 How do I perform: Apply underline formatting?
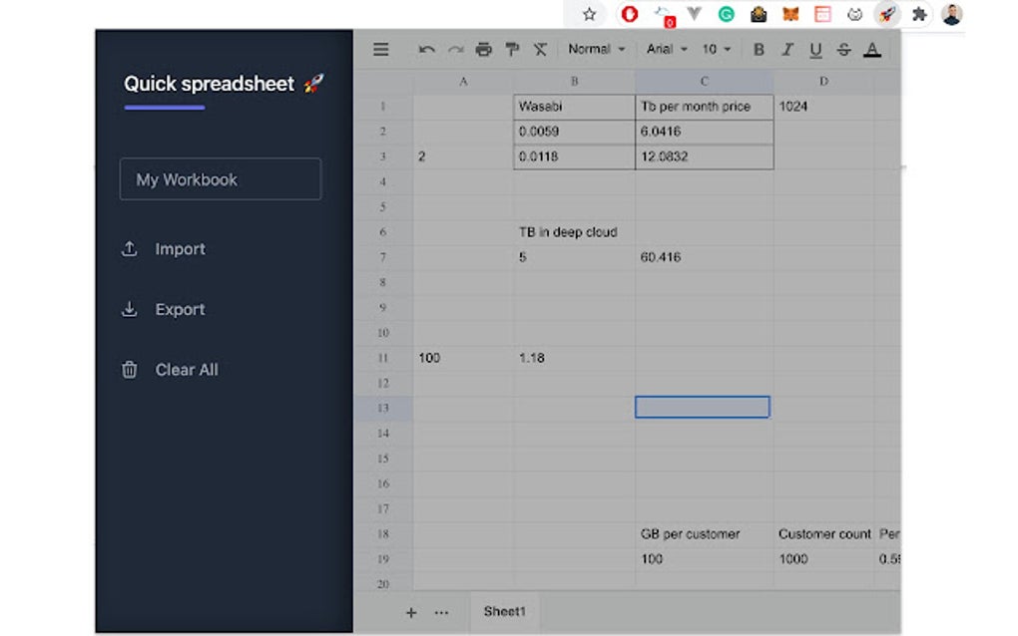[815, 48]
